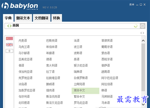Click the search field containing 英国
The width and height of the screenshot is (150, 108).
pyautogui.click(x=72, y=26)
